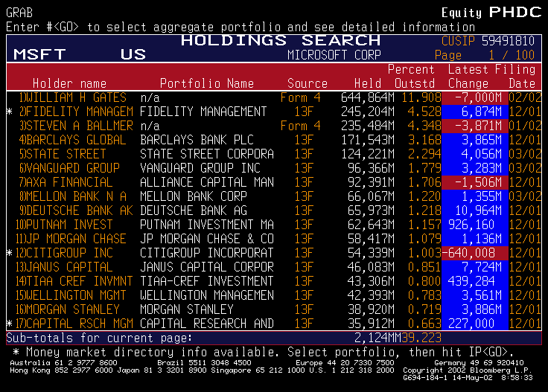This screenshot has width=548, height=392.
Task: Click portfolio name JP MORGAN CHASE & CO
Action: tap(206, 239)
